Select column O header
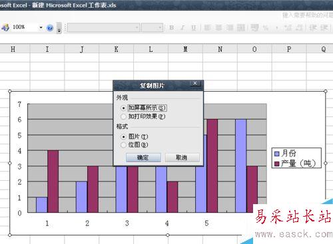Image resolution: width=333 pixels, height=244 pixels. (x=254, y=49)
